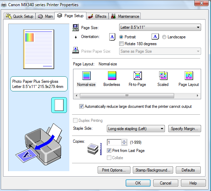
Task: Click the Main tab printer icon
Action: pyautogui.click(x=40, y=16)
